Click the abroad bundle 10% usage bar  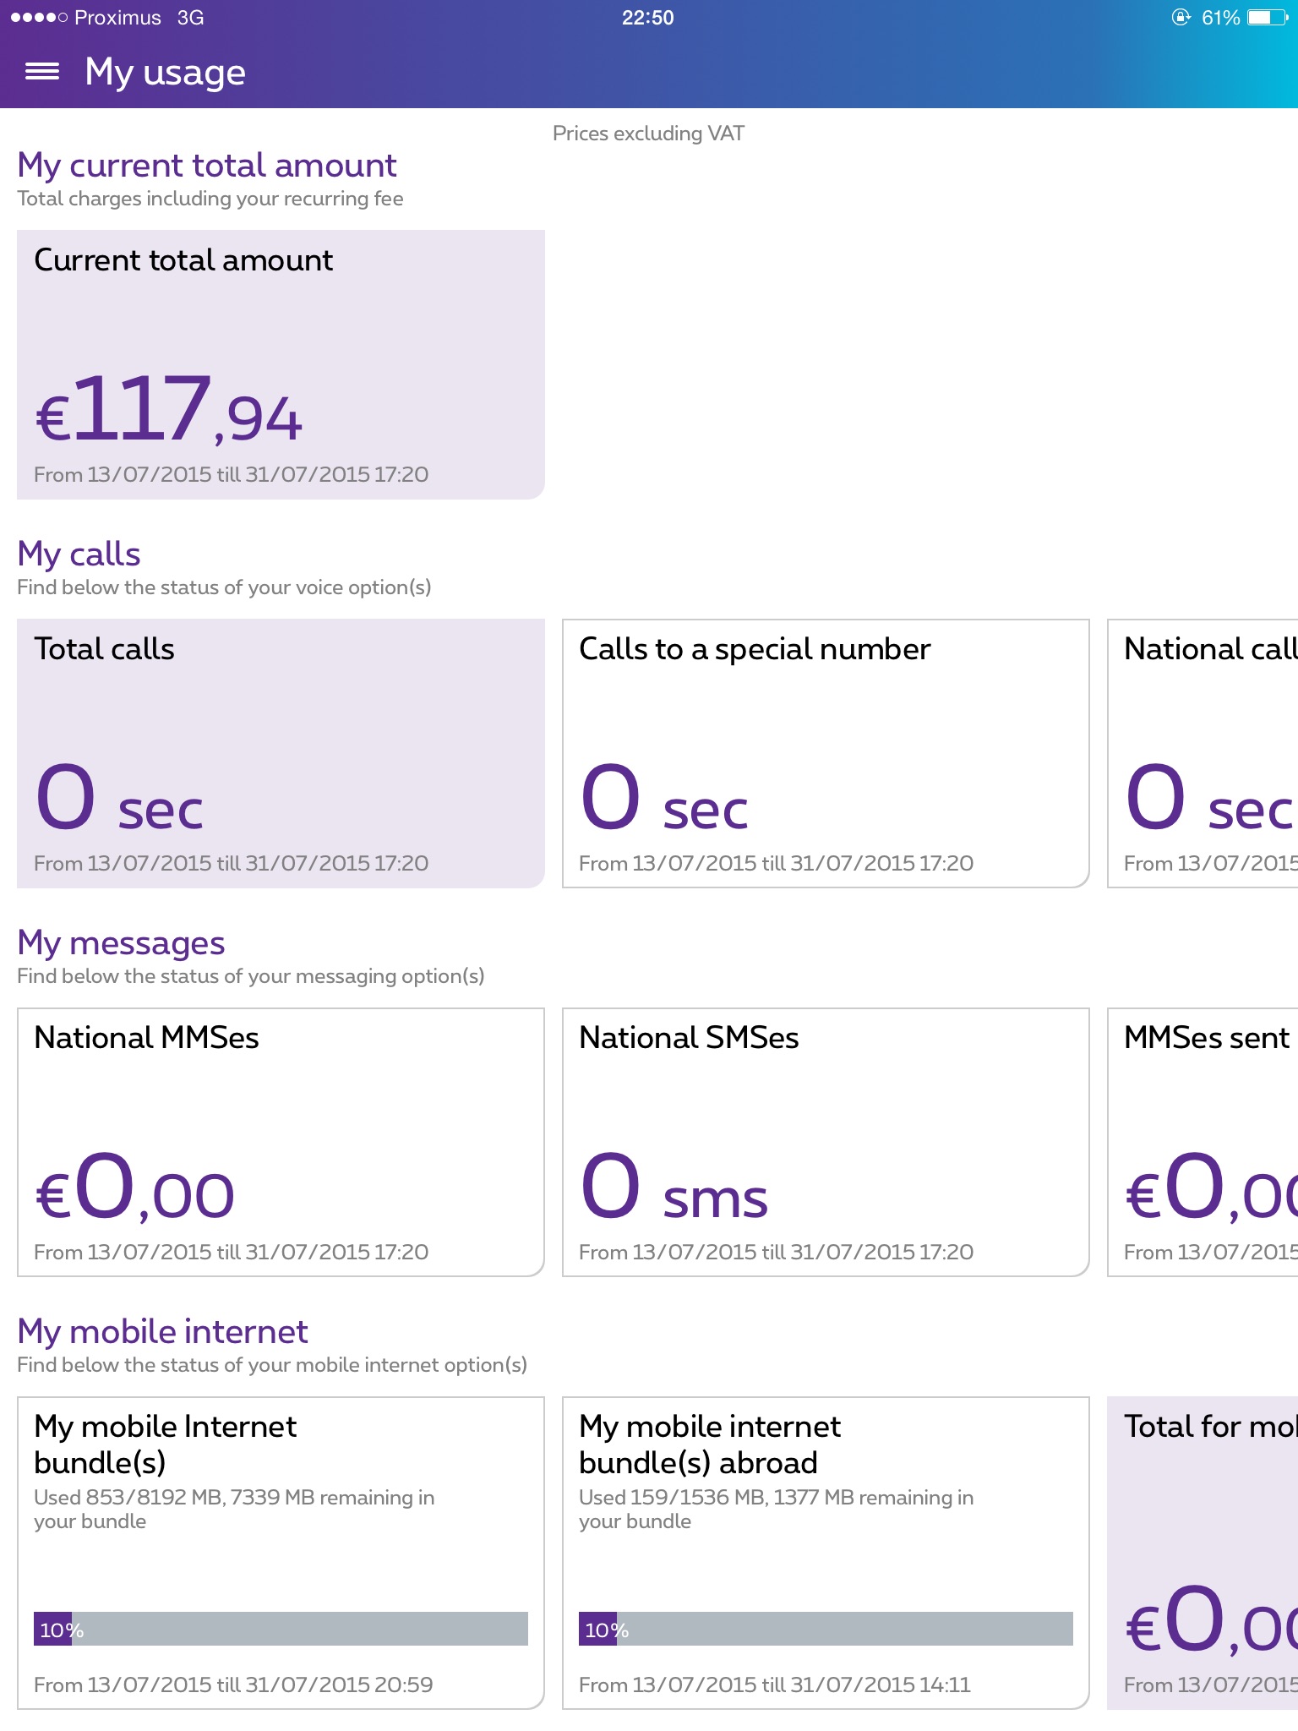826,1629
